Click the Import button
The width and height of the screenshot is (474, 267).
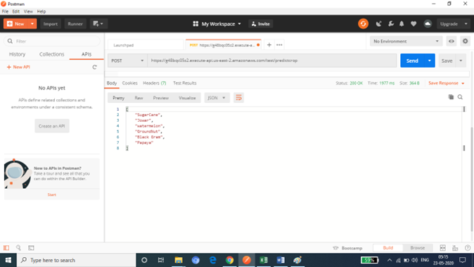pos(50,24)
